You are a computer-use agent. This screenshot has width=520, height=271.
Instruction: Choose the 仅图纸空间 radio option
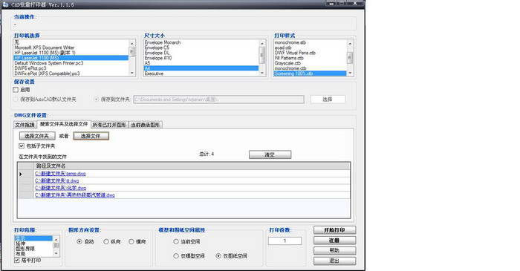pyautogui.click(x=218, y=255)
